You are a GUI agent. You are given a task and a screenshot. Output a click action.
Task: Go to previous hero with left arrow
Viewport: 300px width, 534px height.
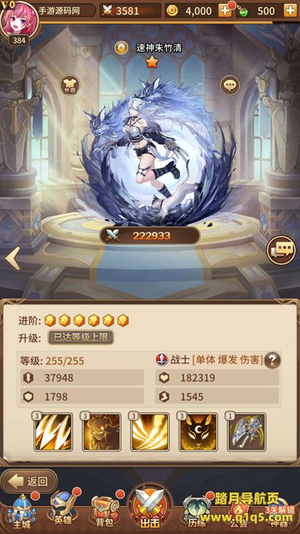pyautogui.click(x=12, y=259)
